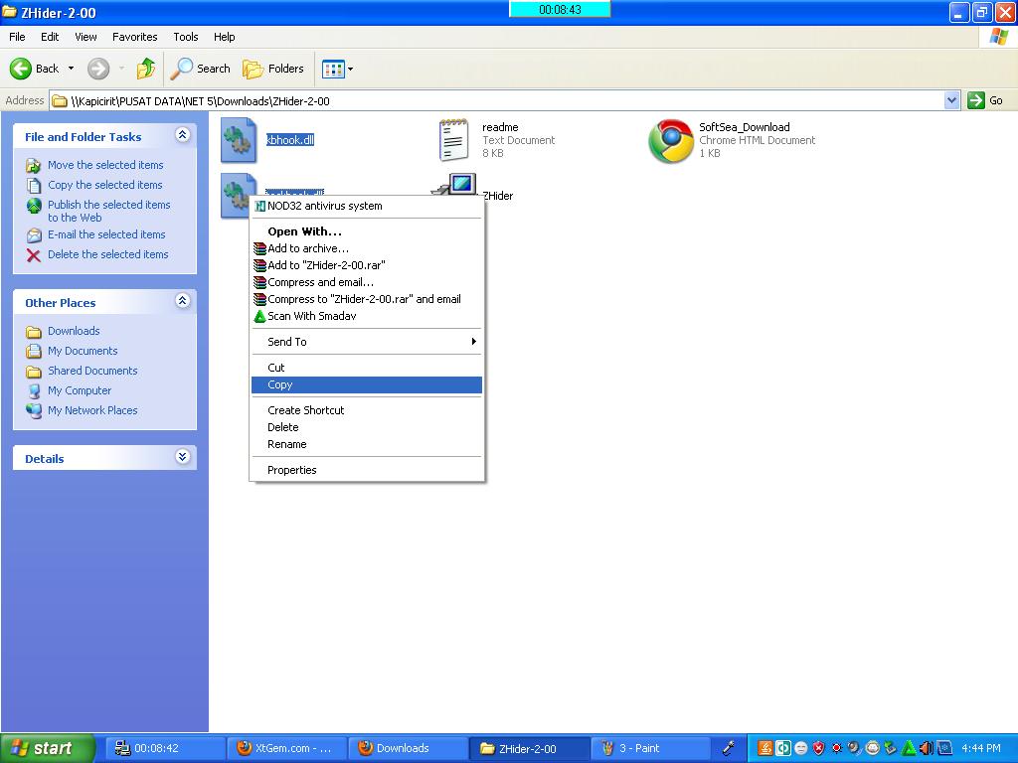Choose Compress to "ZHider-2-00.rar" and email
Screen dimensions: 1018x763
click(367, 299)
